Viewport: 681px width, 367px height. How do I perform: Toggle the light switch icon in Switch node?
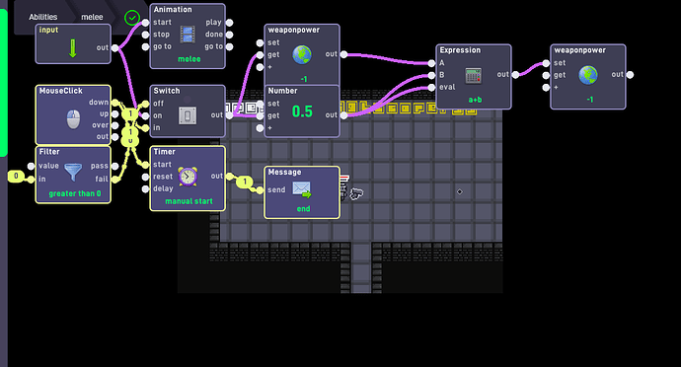pos(188,115)
